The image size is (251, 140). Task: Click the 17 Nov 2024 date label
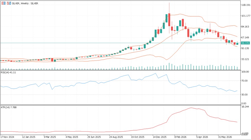tap(7, 137)
